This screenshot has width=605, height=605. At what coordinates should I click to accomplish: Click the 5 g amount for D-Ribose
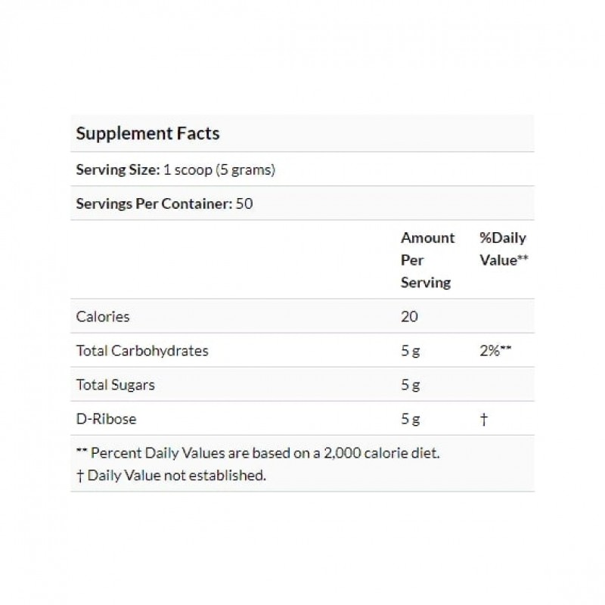click(x=411, y=419)
